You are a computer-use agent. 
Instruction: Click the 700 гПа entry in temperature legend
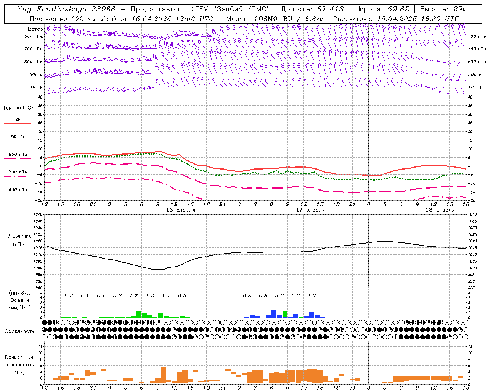coord(18,172)
